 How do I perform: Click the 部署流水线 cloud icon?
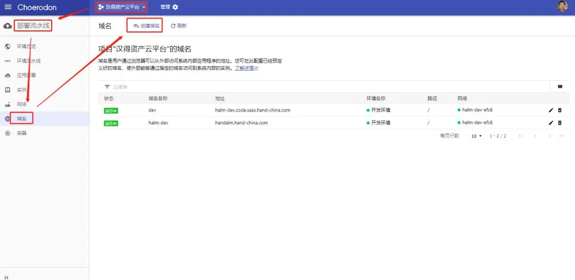tap(7, 26)
